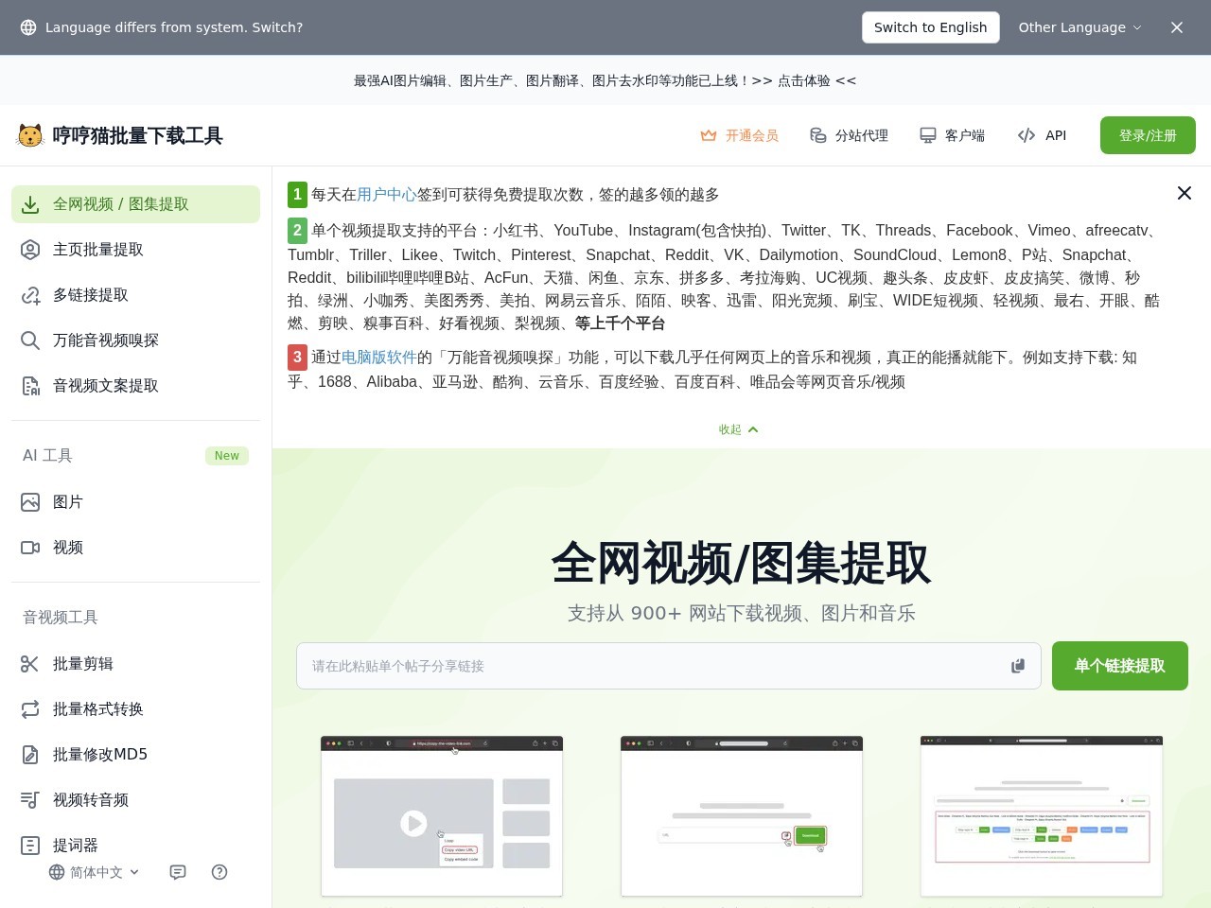Click the 哼哼猫 cat logo icon

click(30, 135)
